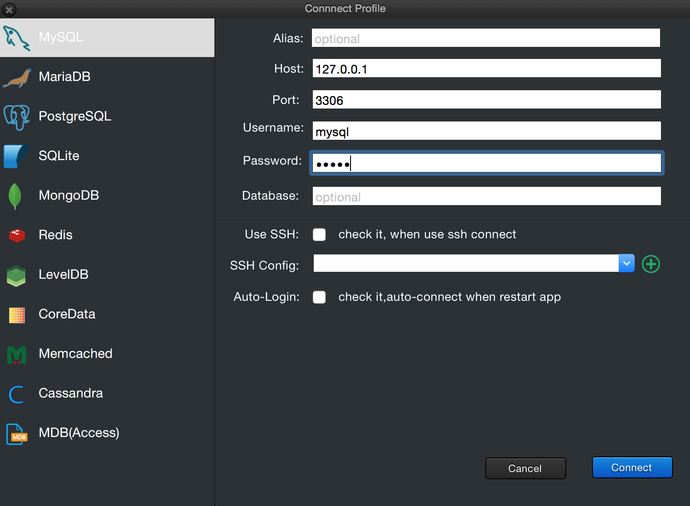Click the green add SSH config icon
This screenshot has height=506, width=690.
650,264
